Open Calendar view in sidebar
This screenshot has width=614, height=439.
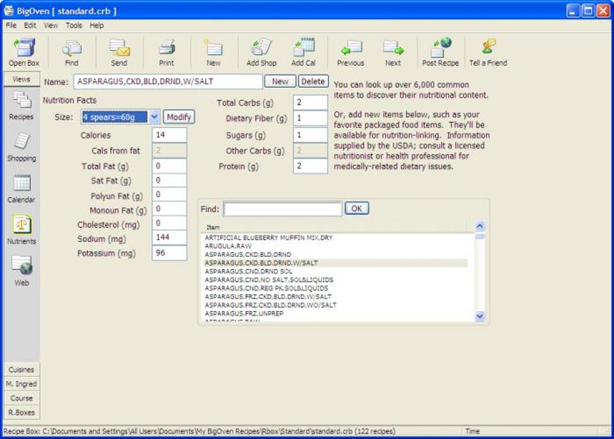pos(21,189)
